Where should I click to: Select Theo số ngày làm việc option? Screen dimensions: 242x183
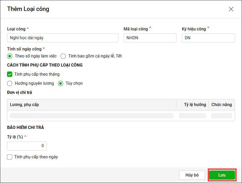pos(10,56)
